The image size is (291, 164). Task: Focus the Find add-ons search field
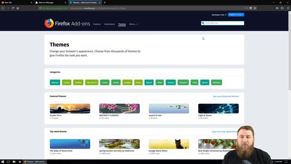click(x=222, y=23)
